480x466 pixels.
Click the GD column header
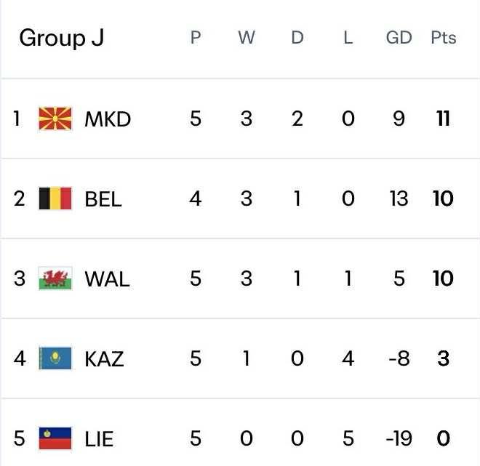(399, 38)
